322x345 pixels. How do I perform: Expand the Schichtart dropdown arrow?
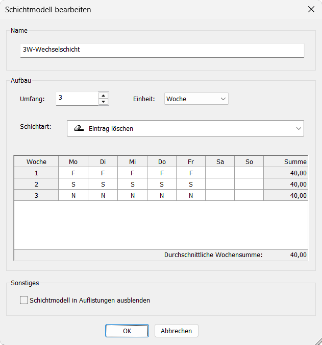299,128
